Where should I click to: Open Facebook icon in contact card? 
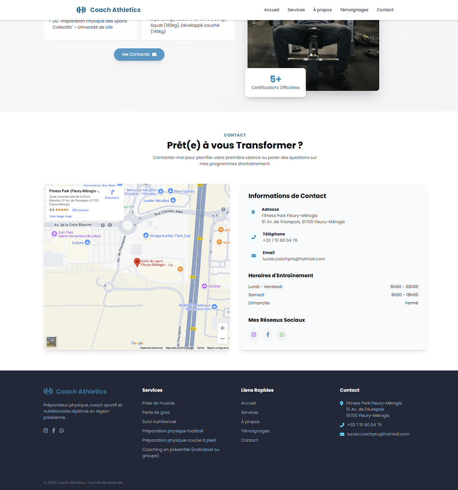pyautogui.click(x=268, y=335)
